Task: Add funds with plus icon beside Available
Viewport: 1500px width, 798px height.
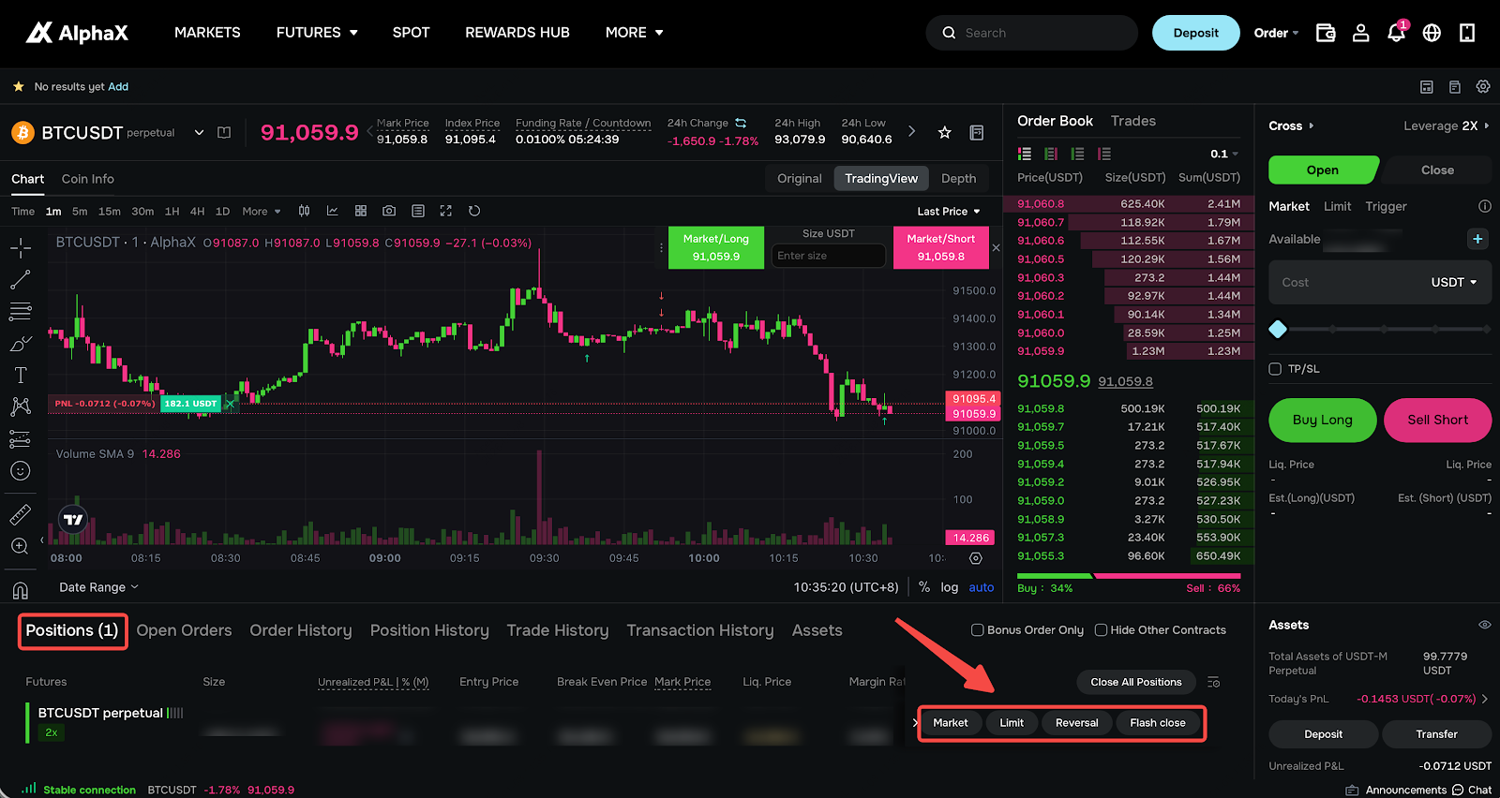Action: pyautogui.click(x=1477, y=239)
